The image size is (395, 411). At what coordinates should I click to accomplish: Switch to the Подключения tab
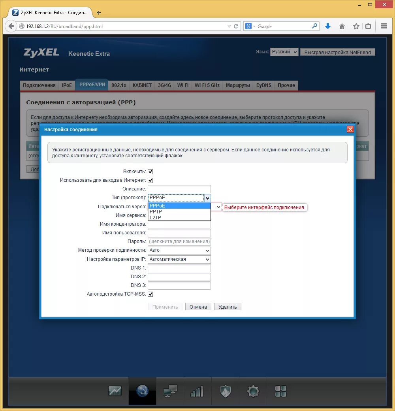click(x=39, y=85)
